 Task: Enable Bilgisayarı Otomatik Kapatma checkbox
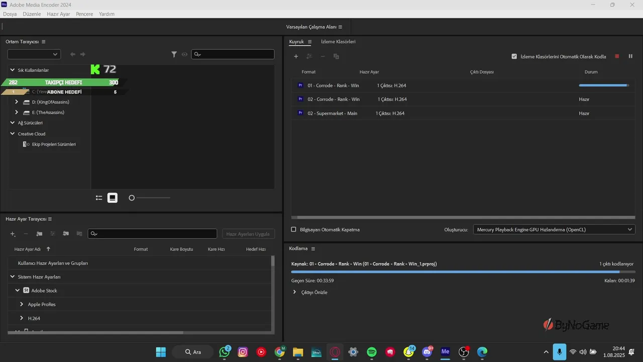[x=294, y=229]
